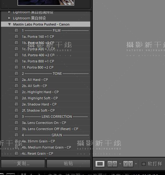The height and width of the screenshot is (175, 165).
Task: Apply preset 2c. Highlight Hard - CP
Action: 40,92
